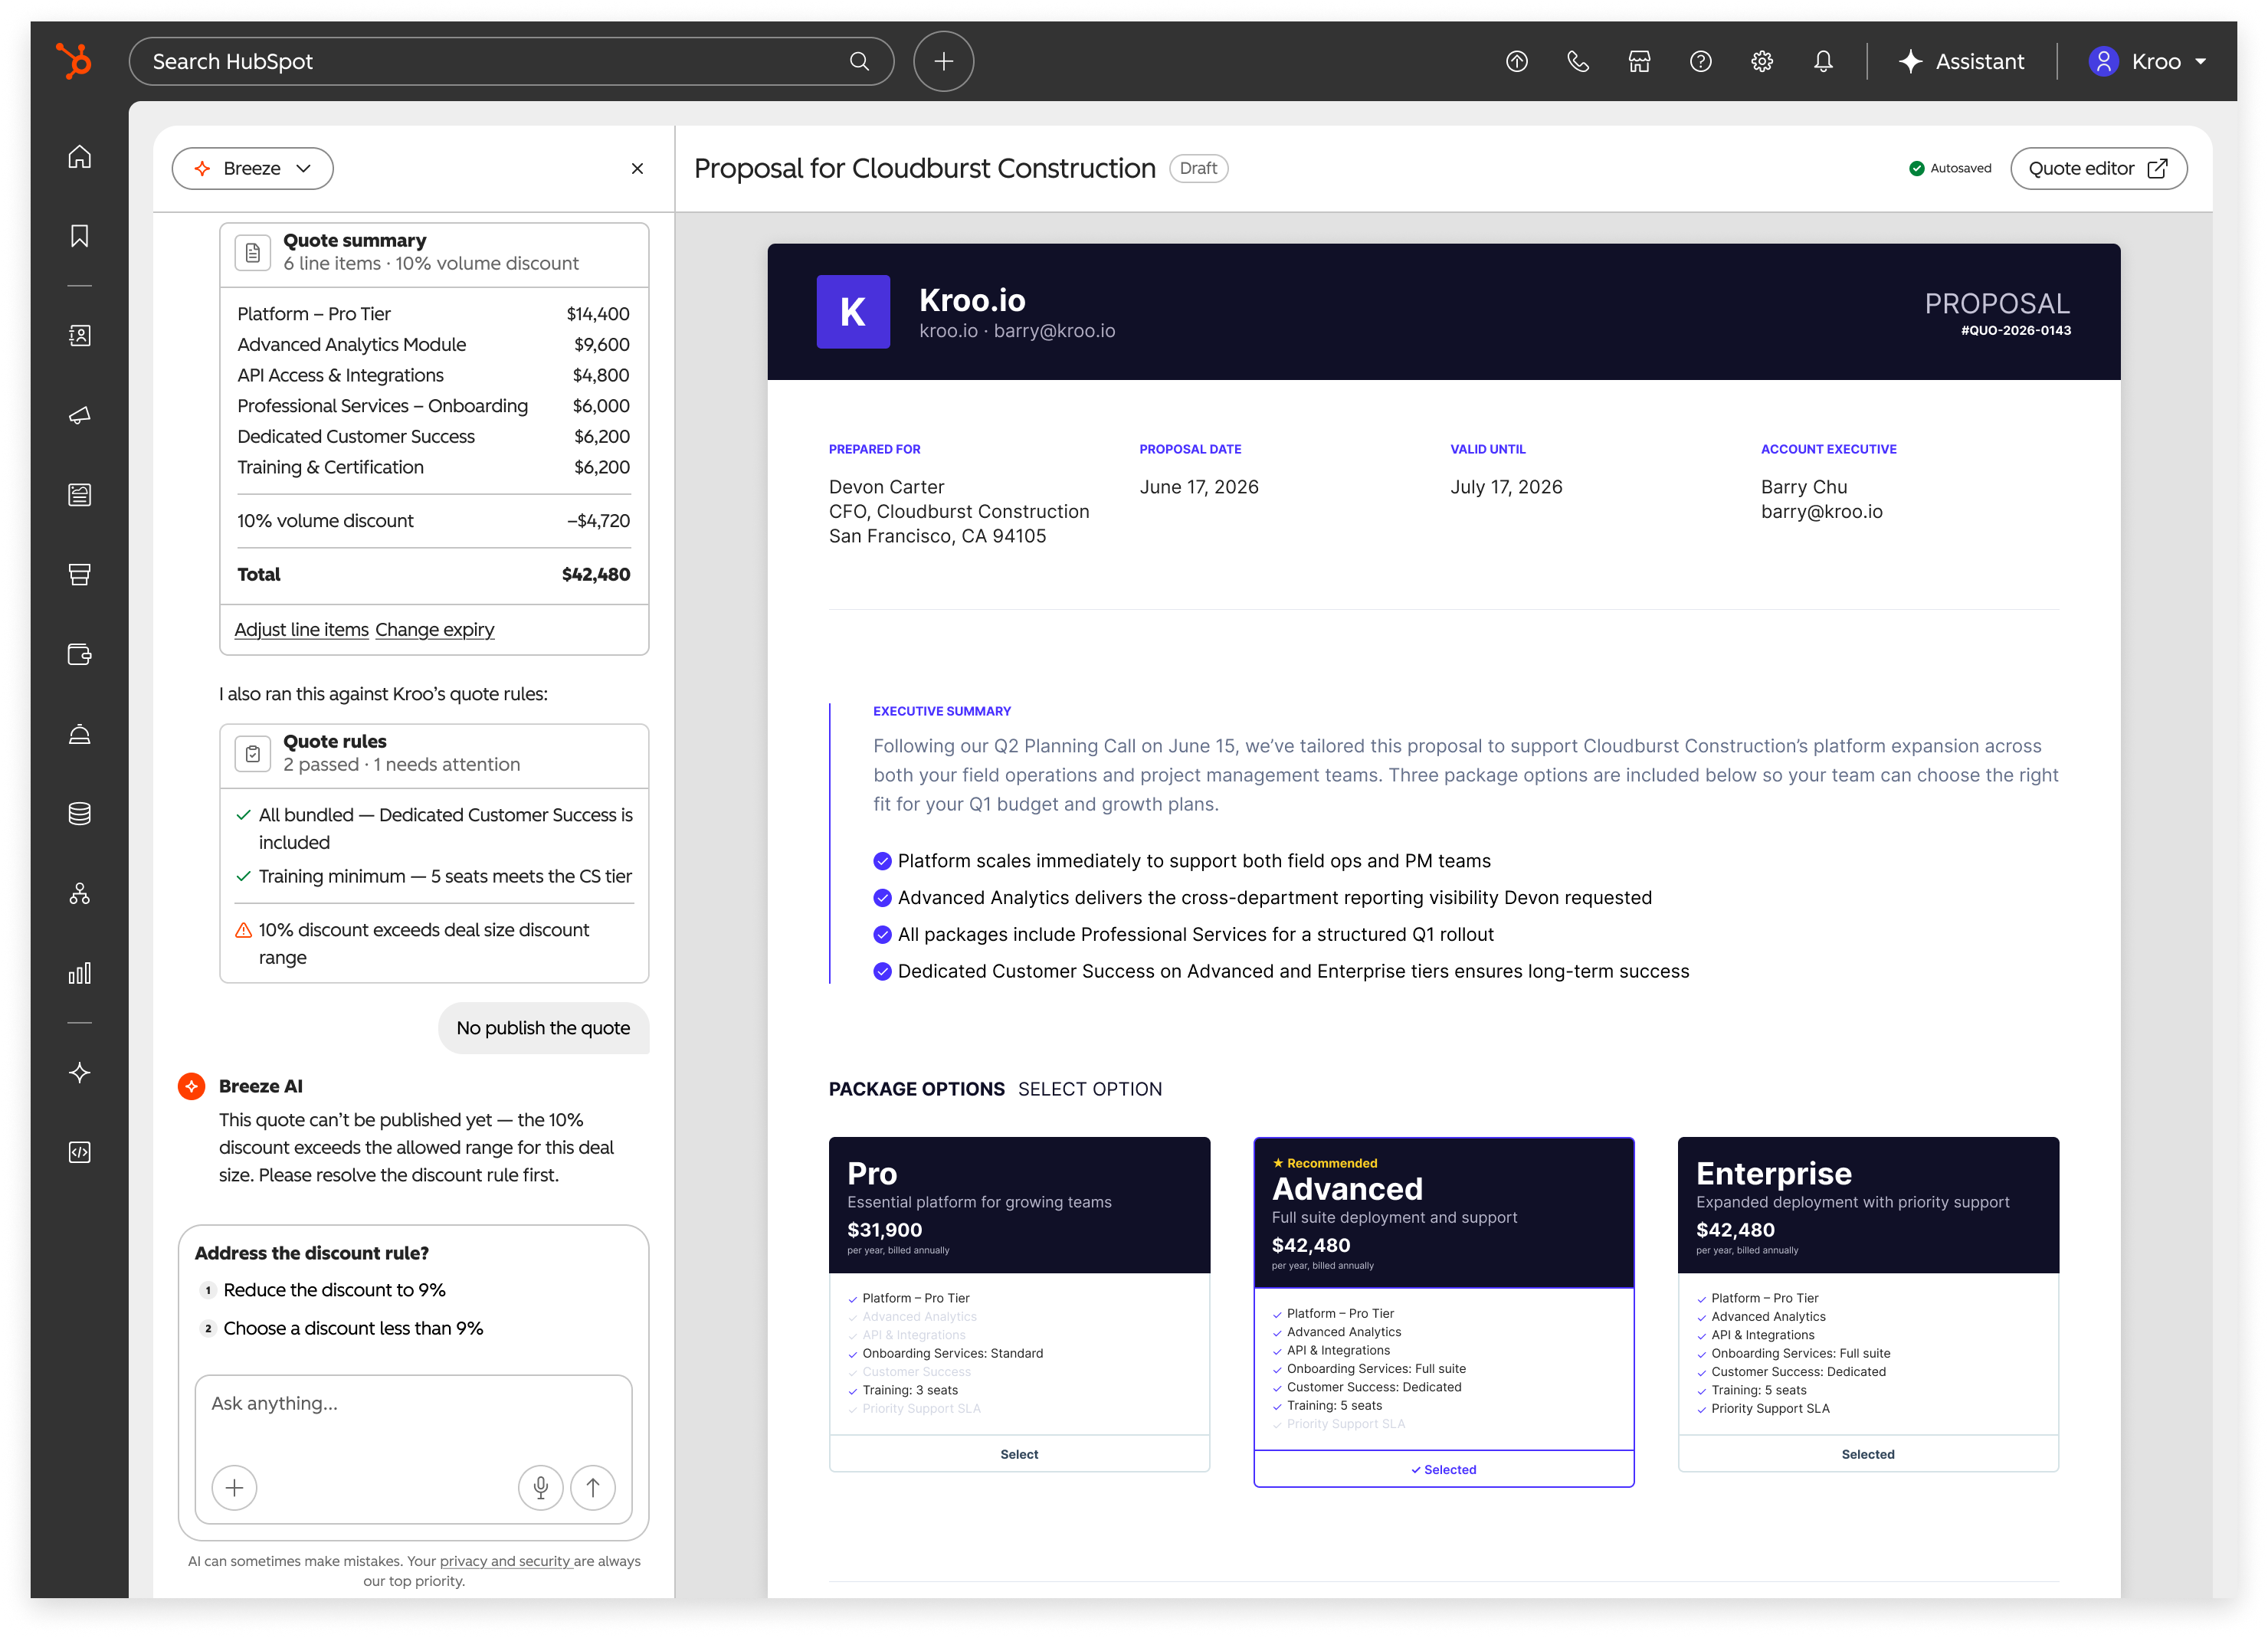This screenshot has width=2268, height=1638.
Task: Click the Advanced Analytics Module line item
Action: (x=433, y=344)
